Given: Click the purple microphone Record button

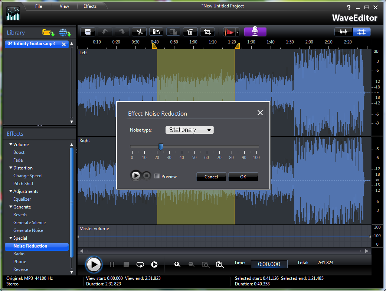Looking at the screenshot, I should (255, 32).
